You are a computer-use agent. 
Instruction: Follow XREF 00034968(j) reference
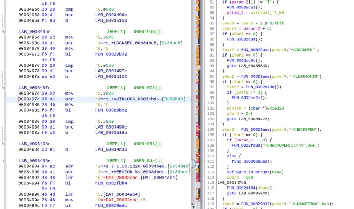click(x=148, y=32)
